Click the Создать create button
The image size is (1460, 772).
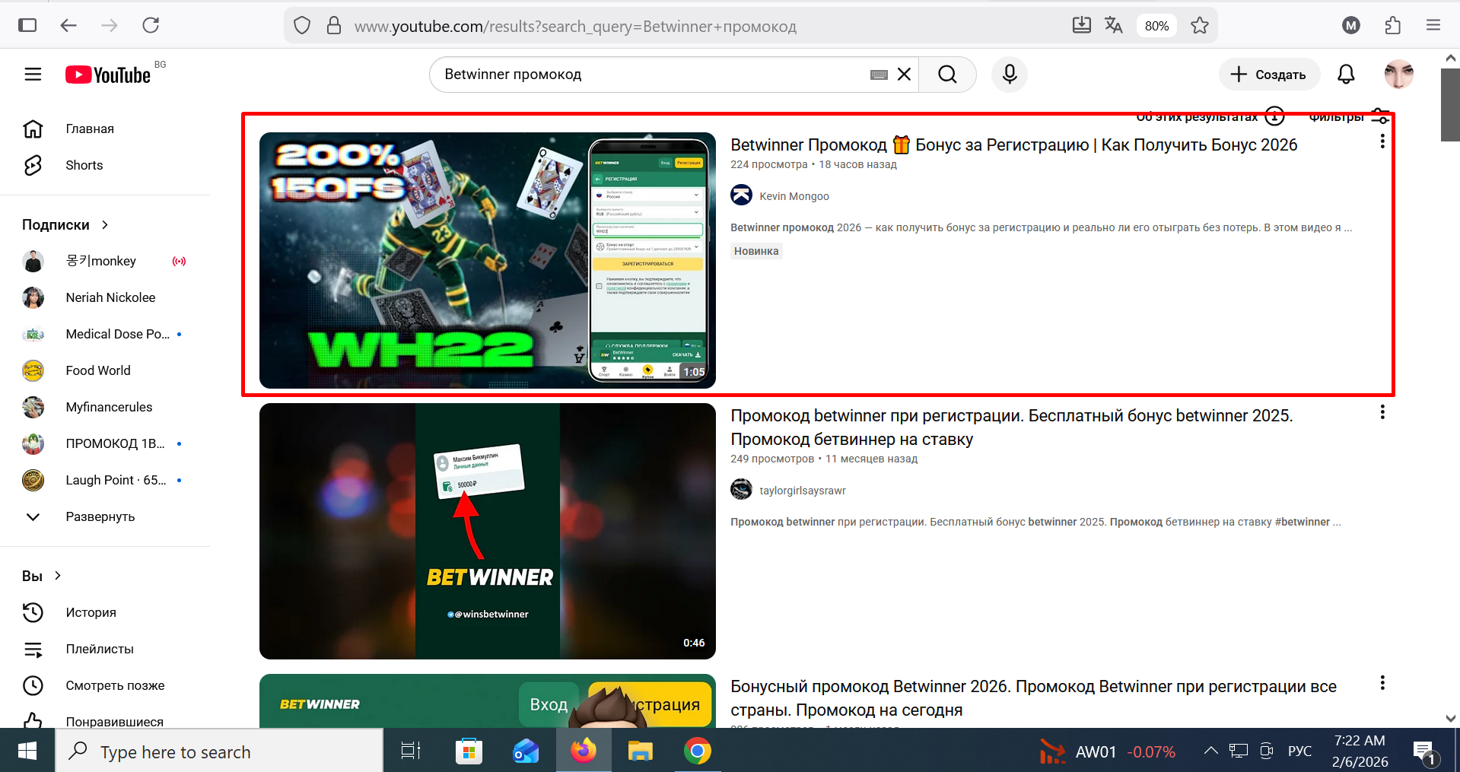click(x=1269, y=75)
